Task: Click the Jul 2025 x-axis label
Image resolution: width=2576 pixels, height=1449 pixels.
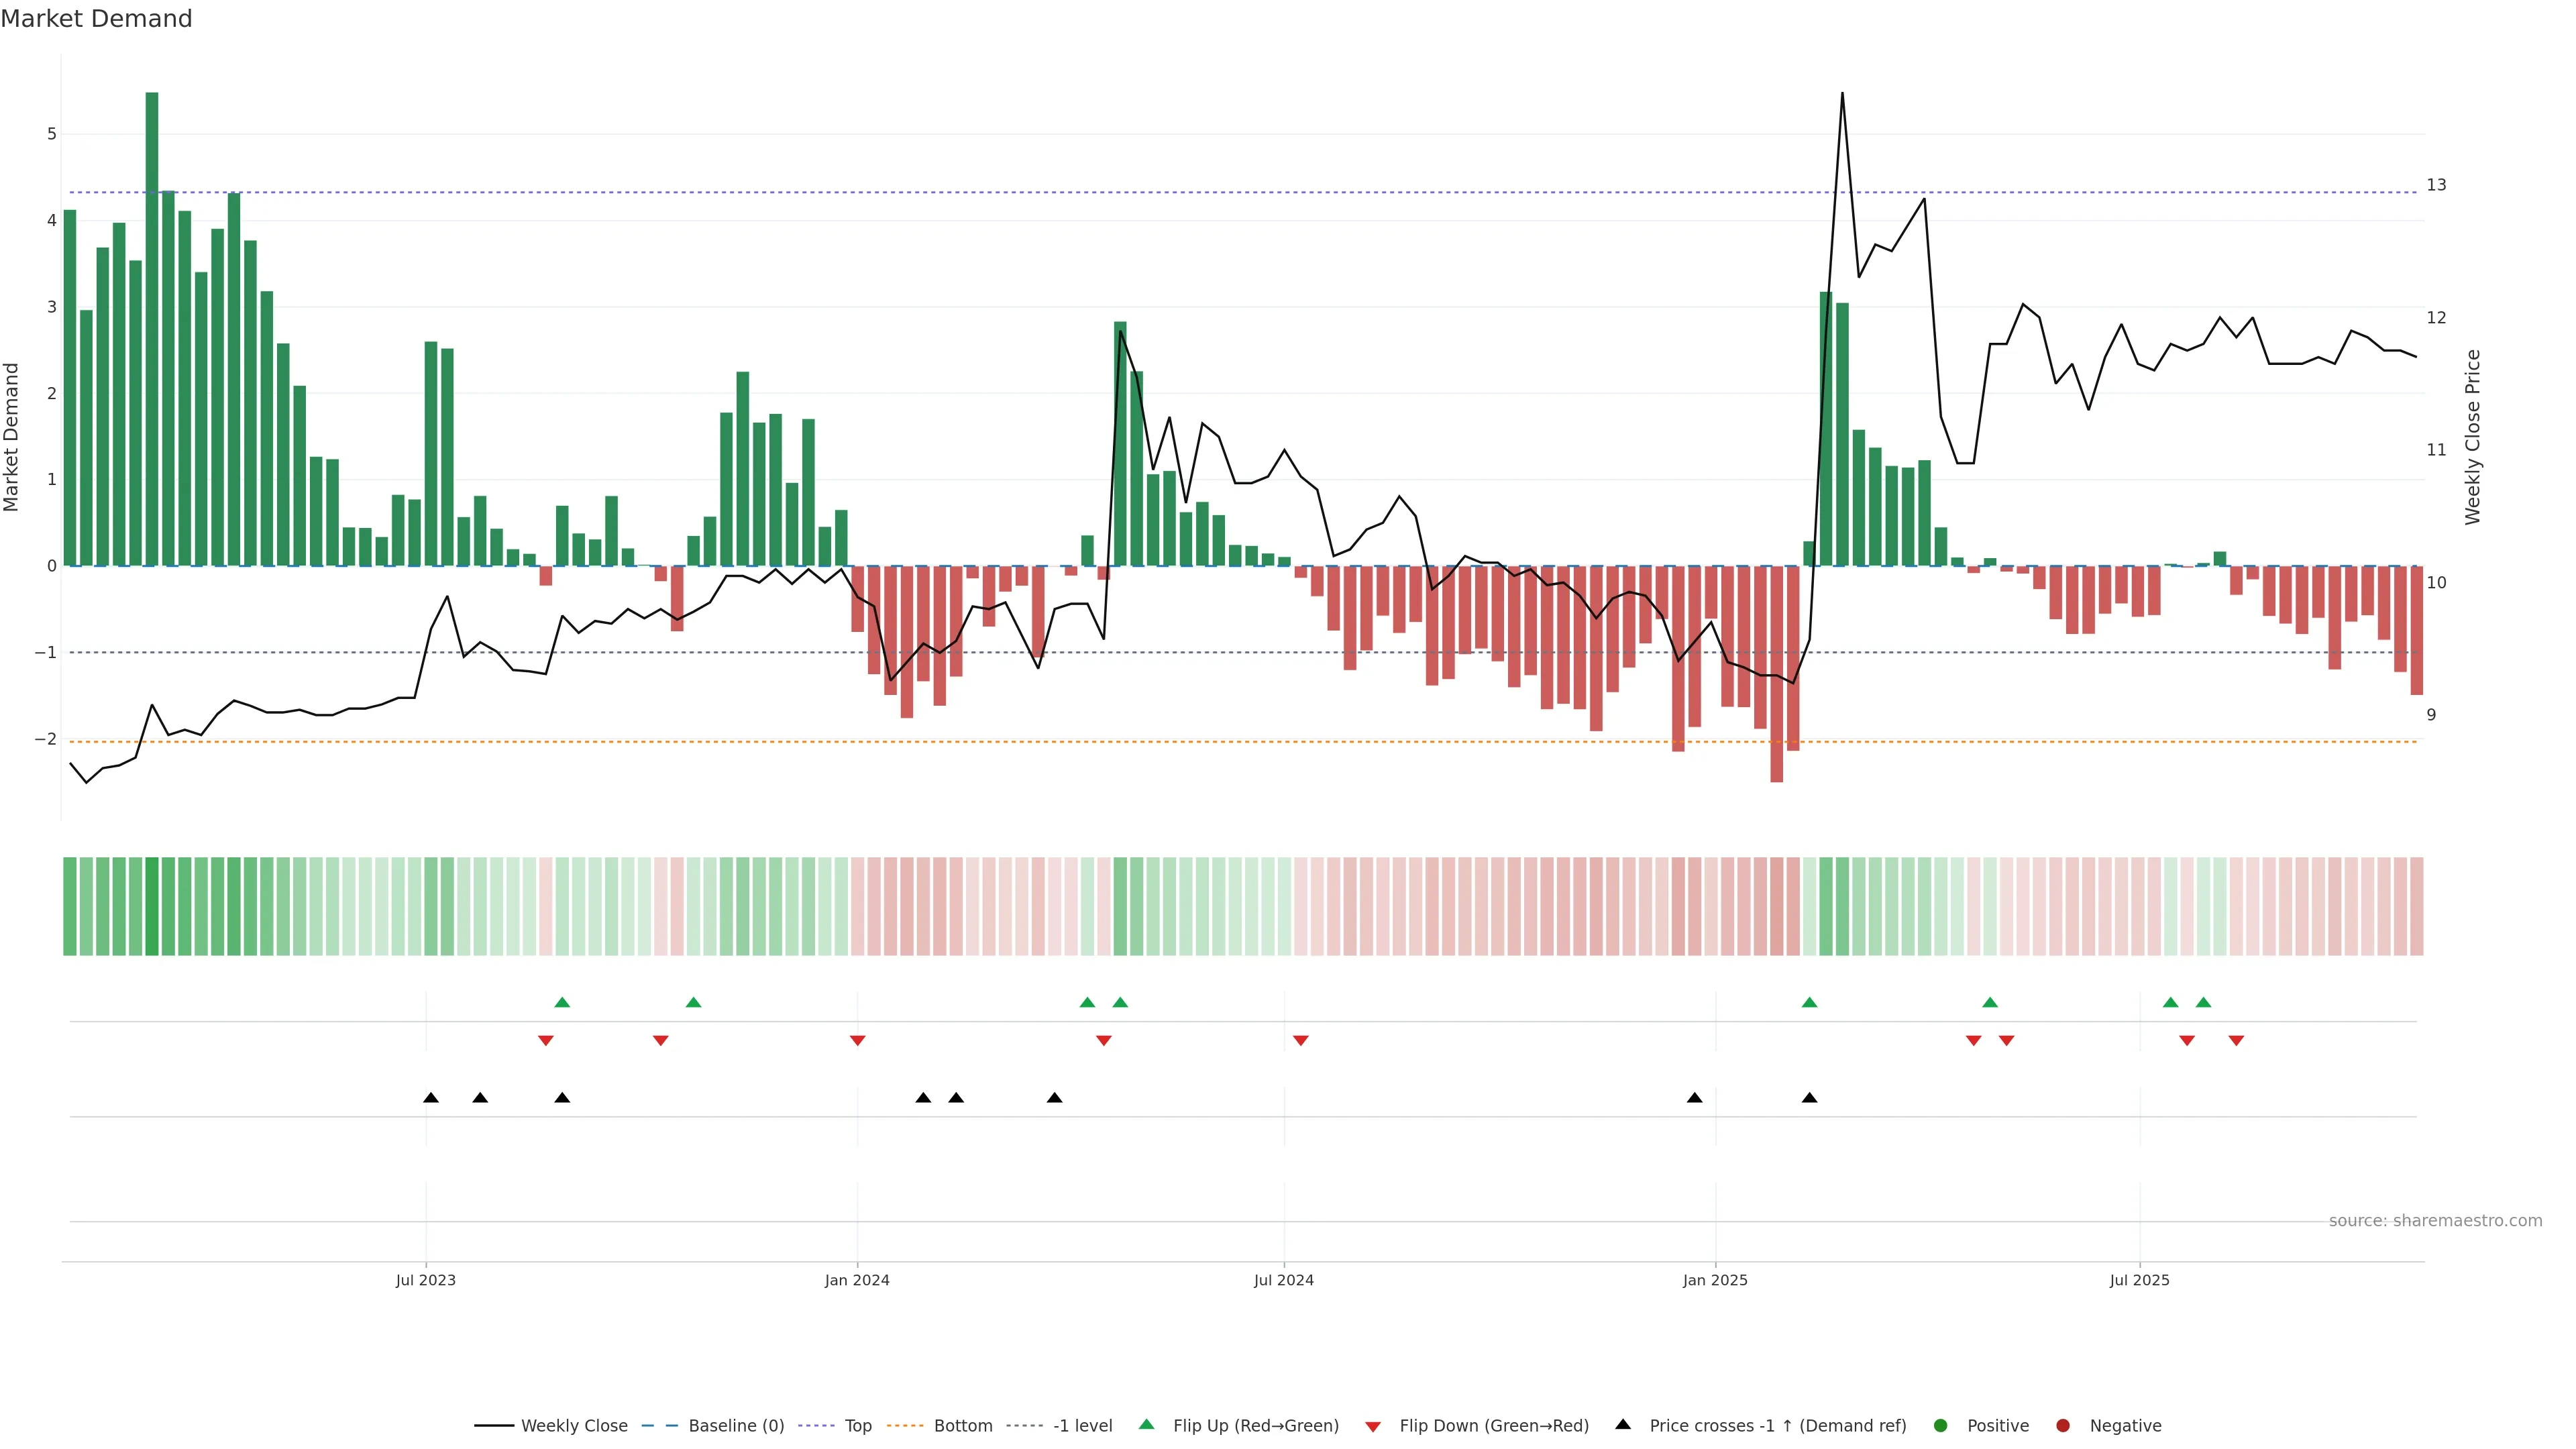Action: coord(2139,1280)
